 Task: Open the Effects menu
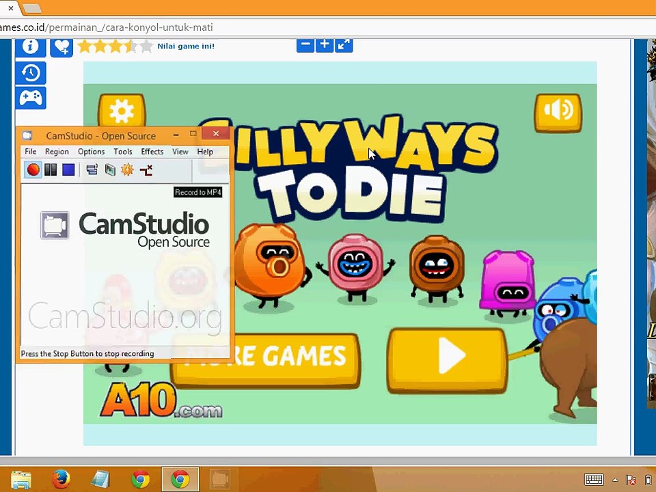[152, 152]
